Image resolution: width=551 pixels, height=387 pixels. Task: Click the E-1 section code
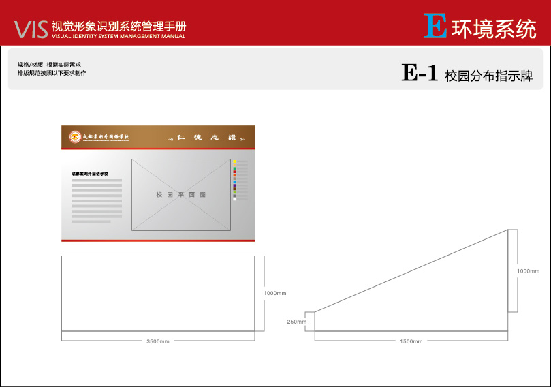tap(420, 74)
